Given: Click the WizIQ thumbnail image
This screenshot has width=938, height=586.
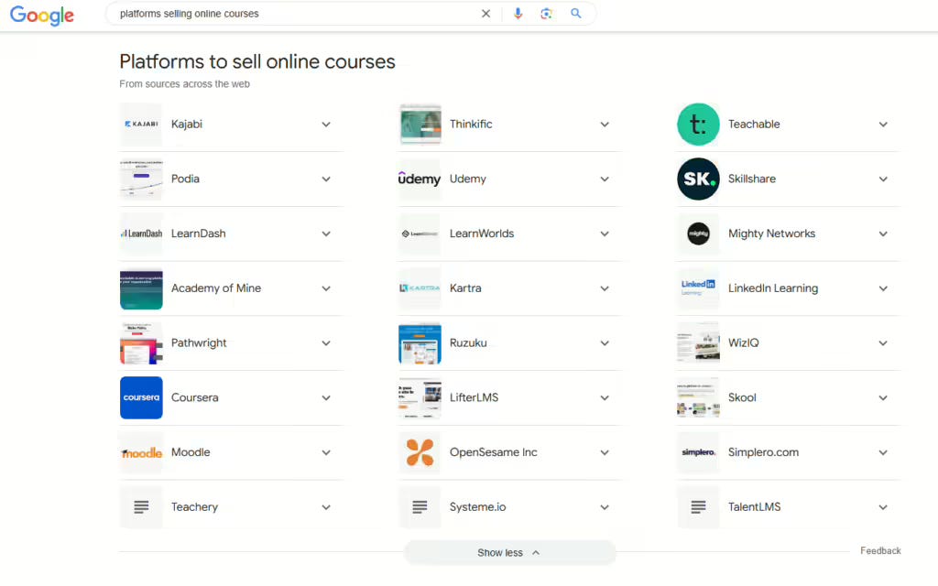Looking at the screenshot, I should point(698,343).
